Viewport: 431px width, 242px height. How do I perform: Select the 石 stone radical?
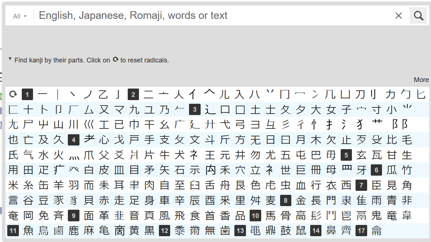pyautogui.click(x=180, y=170)
